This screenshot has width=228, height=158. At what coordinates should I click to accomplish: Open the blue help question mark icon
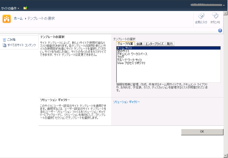[x=220, y=30]
